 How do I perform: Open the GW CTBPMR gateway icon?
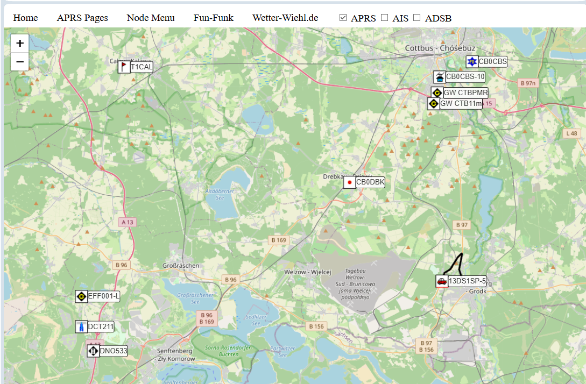click(x=437, y=93)
